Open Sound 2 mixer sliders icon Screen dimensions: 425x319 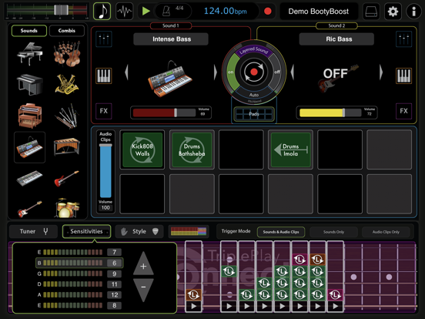(404, 39)
